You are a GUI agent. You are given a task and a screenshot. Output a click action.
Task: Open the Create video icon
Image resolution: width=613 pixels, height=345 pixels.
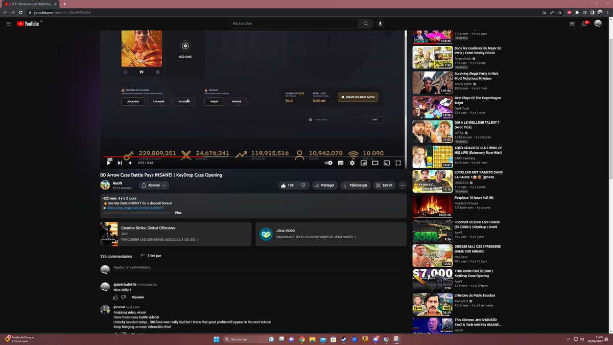tap(572, 24)
